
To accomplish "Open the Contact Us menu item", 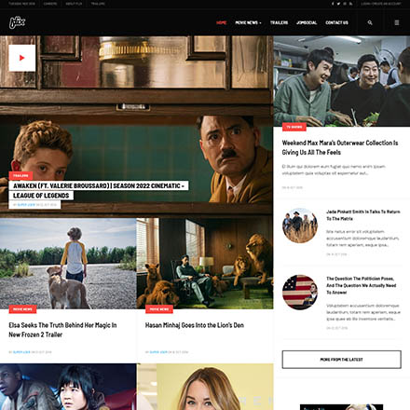I will pos(336,22).
